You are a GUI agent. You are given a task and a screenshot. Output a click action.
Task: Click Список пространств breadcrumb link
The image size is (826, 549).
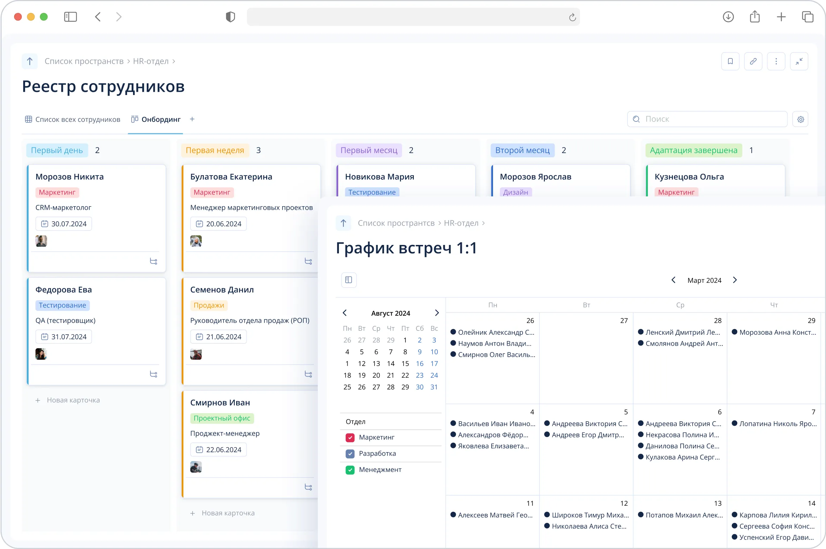84,61
